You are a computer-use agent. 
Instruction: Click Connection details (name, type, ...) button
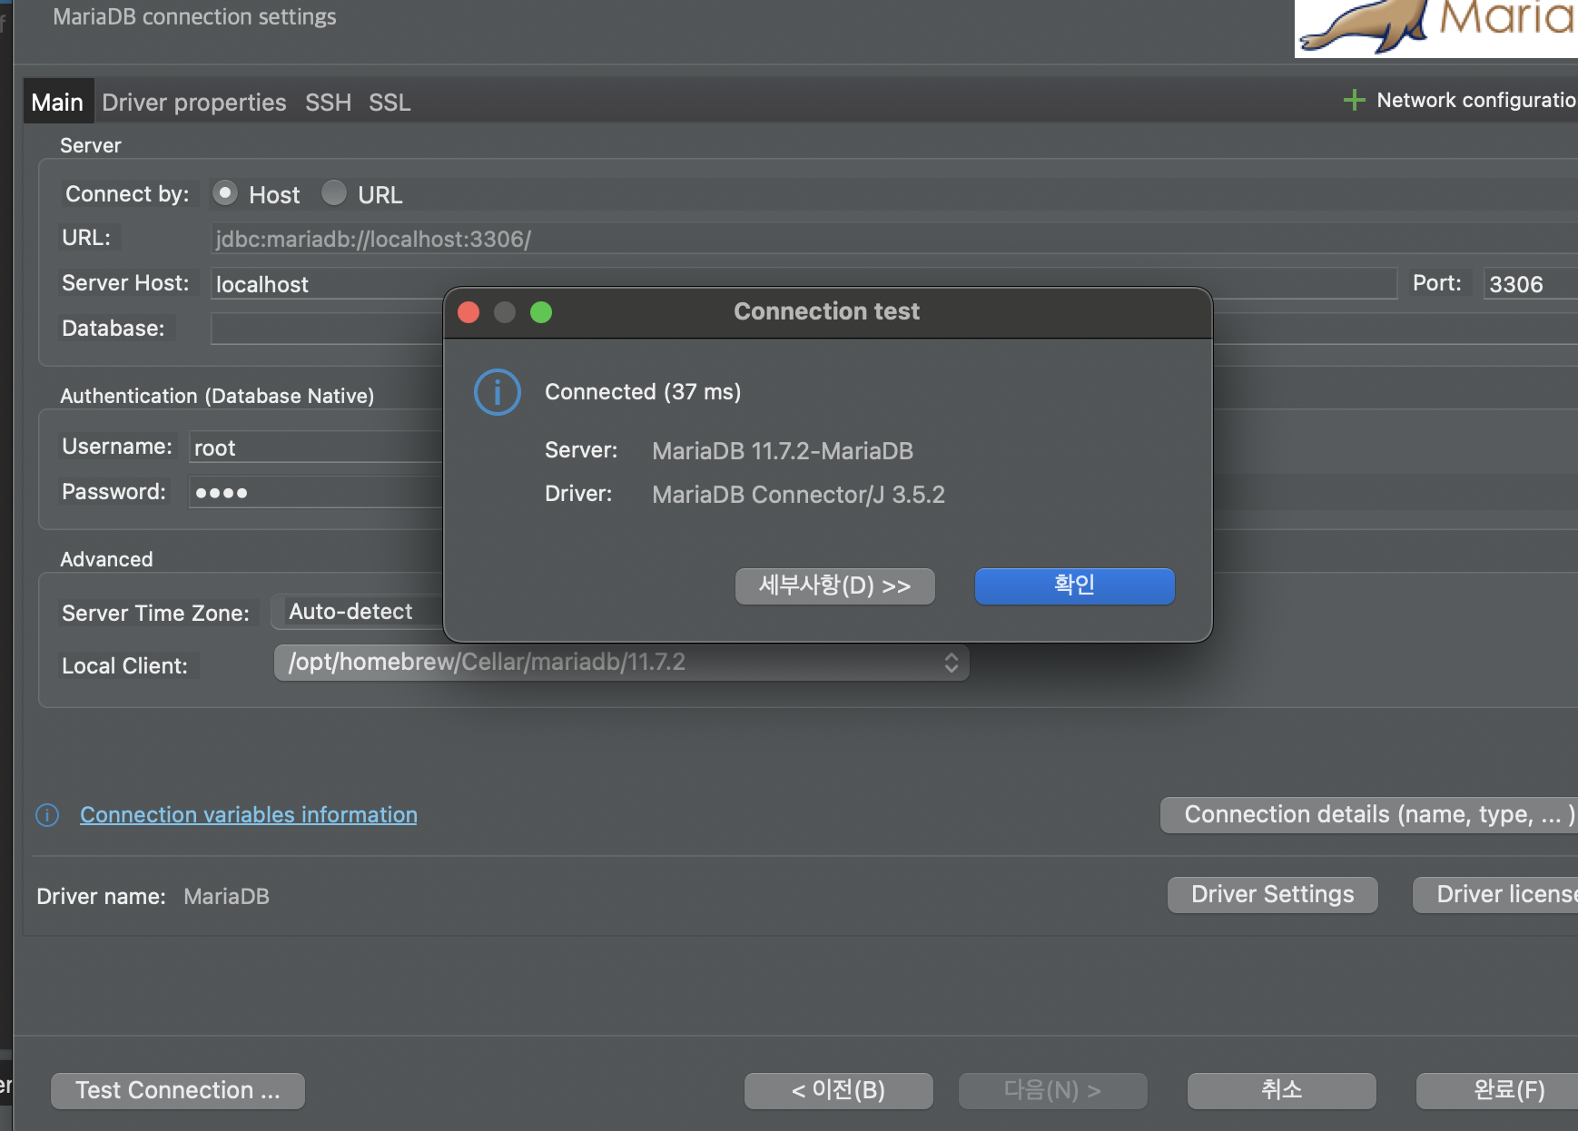pos(1369,815)
